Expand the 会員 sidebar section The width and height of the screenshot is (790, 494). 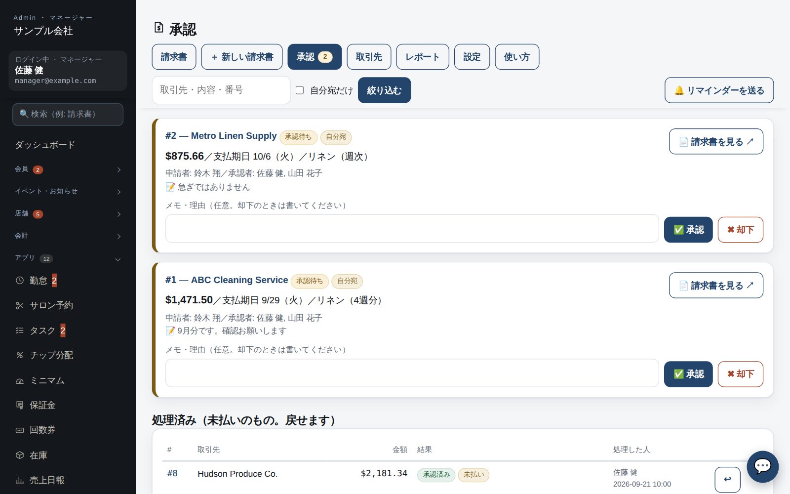point(68,169)
